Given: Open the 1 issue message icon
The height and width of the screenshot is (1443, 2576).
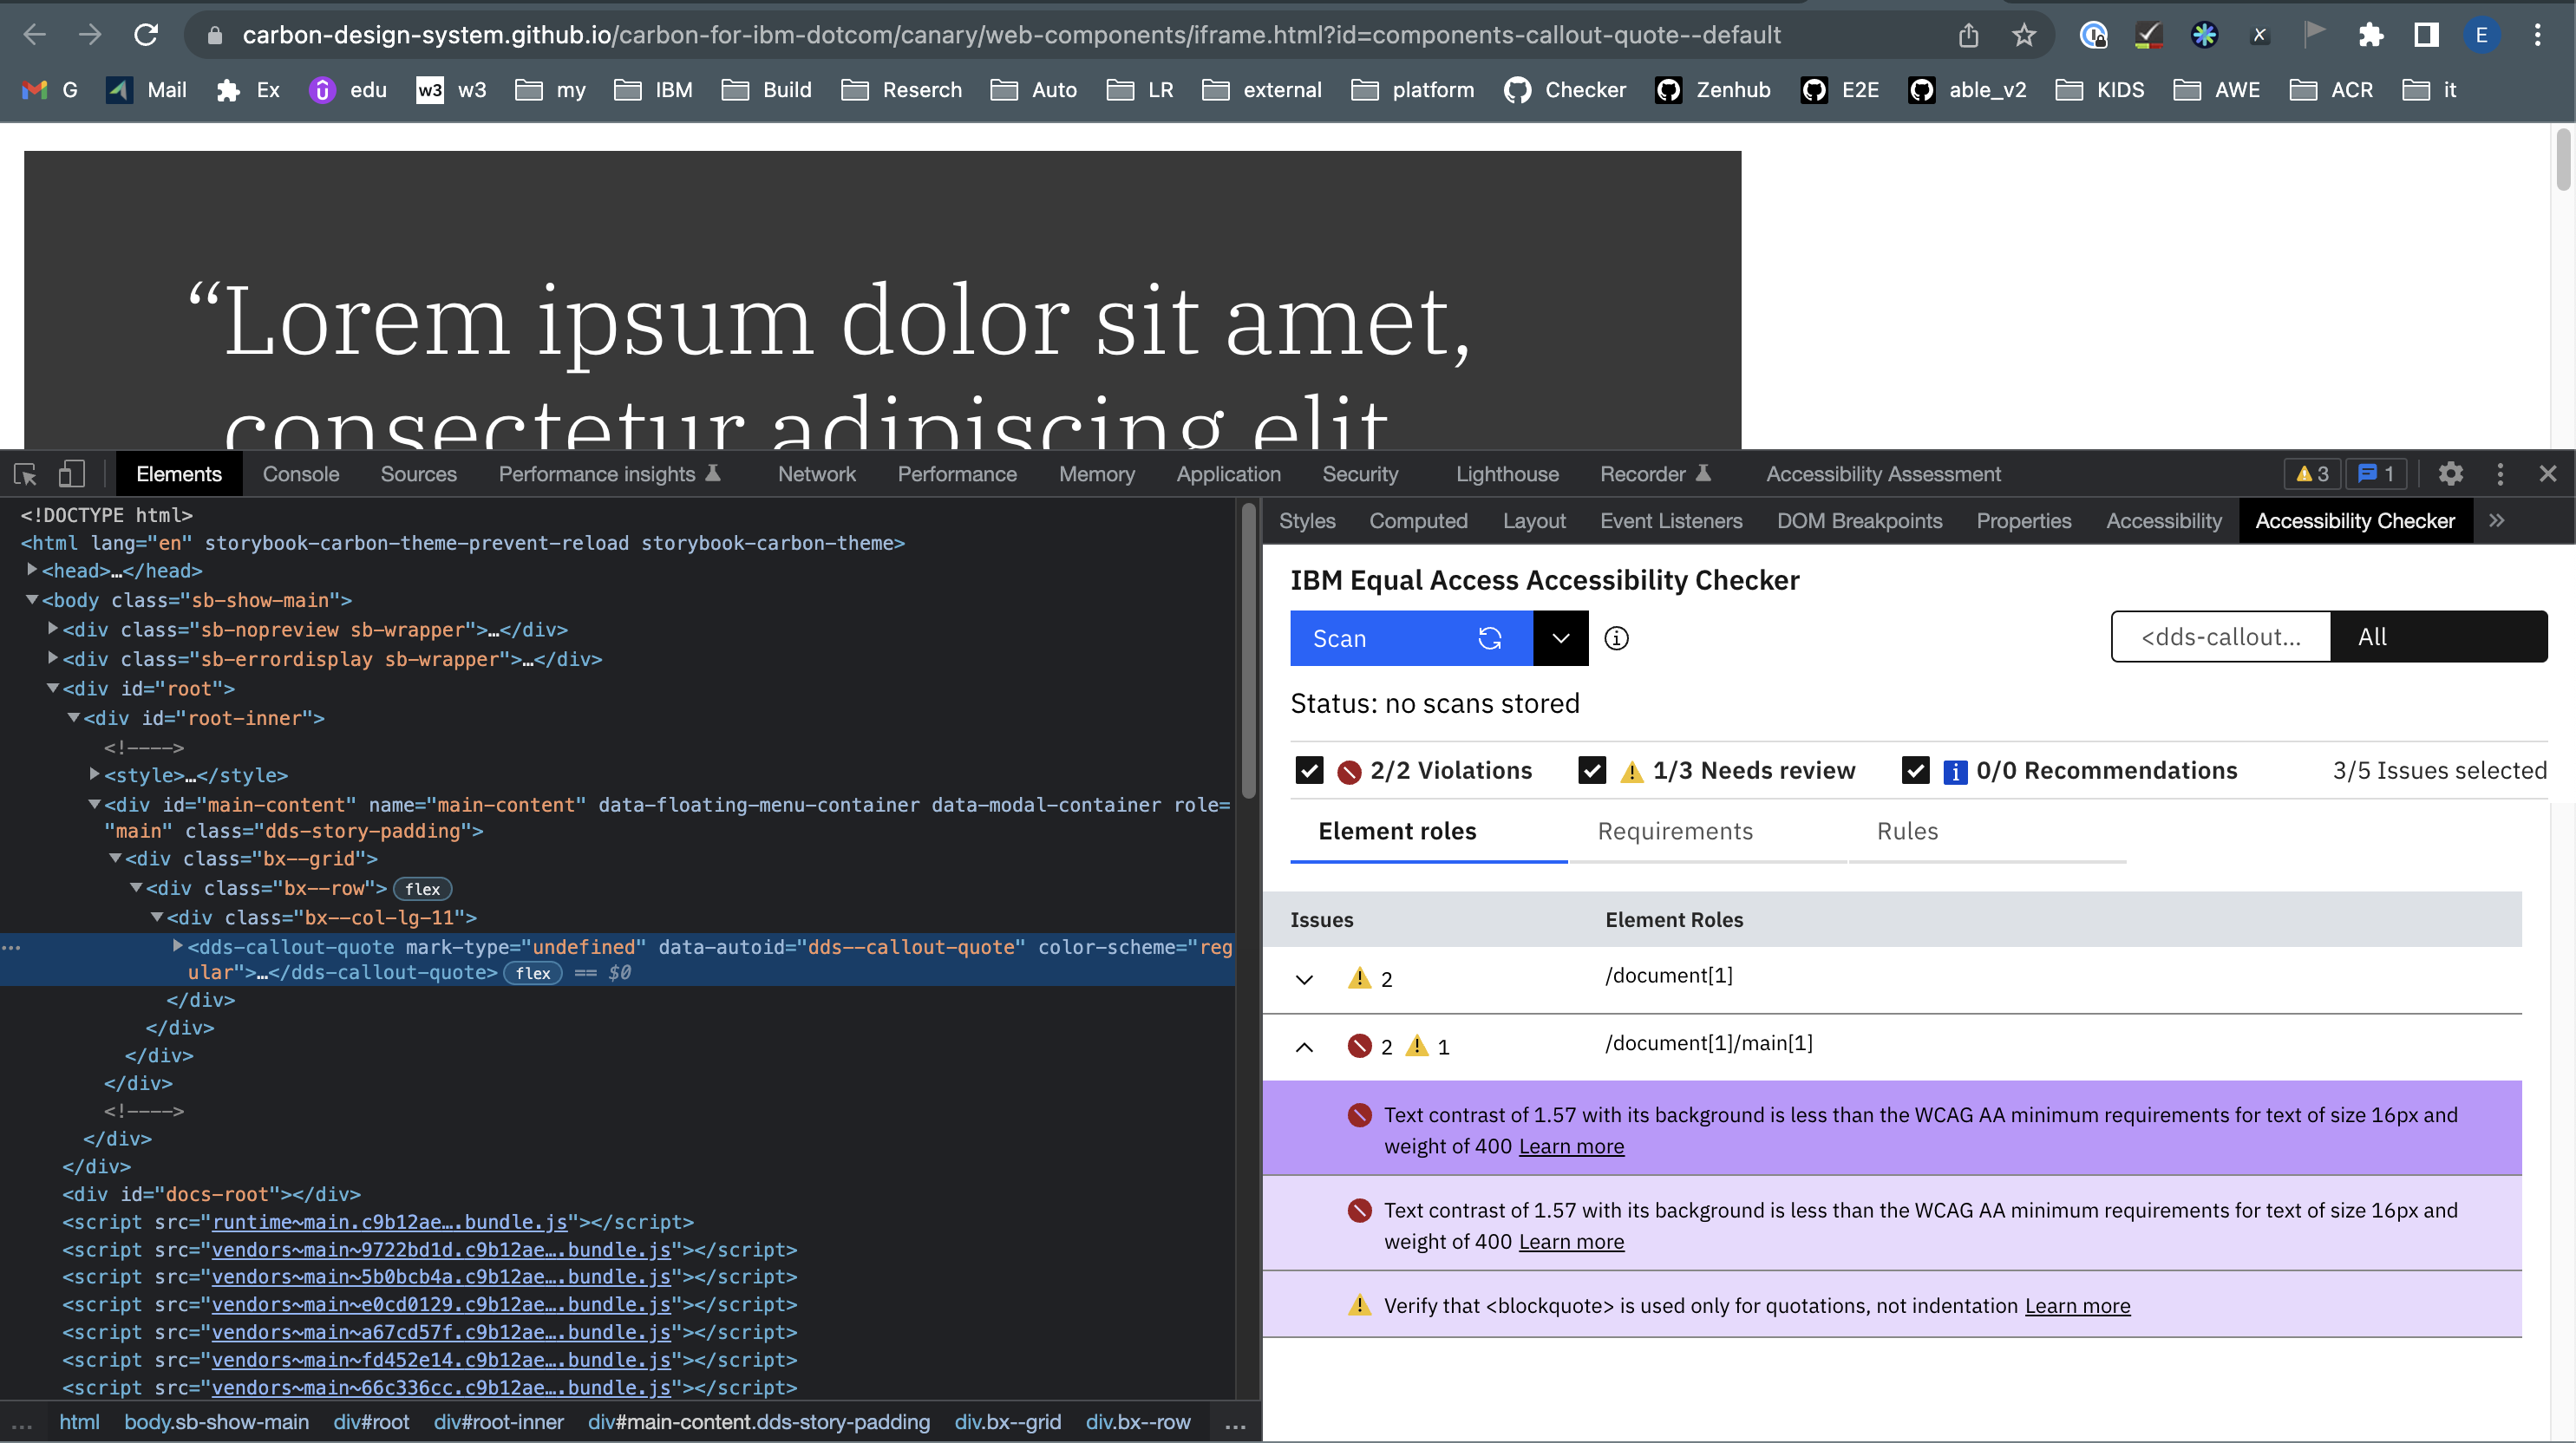Looking at the screenshot, I should [x=2376, y=474].
